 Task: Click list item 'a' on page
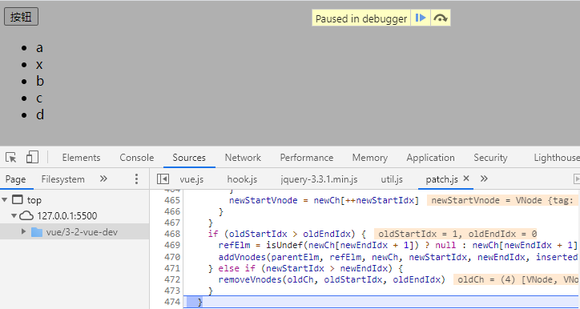click(x=39, y=48)
